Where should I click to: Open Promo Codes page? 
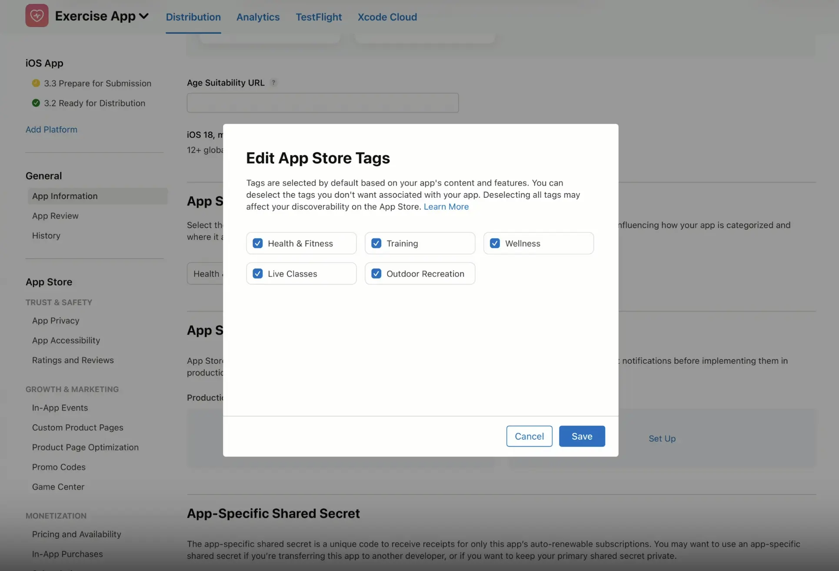[x=59, y=467]
